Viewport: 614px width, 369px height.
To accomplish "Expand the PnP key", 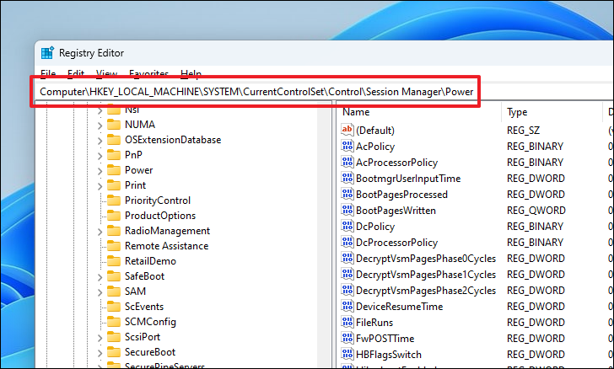I will (100, 156).
